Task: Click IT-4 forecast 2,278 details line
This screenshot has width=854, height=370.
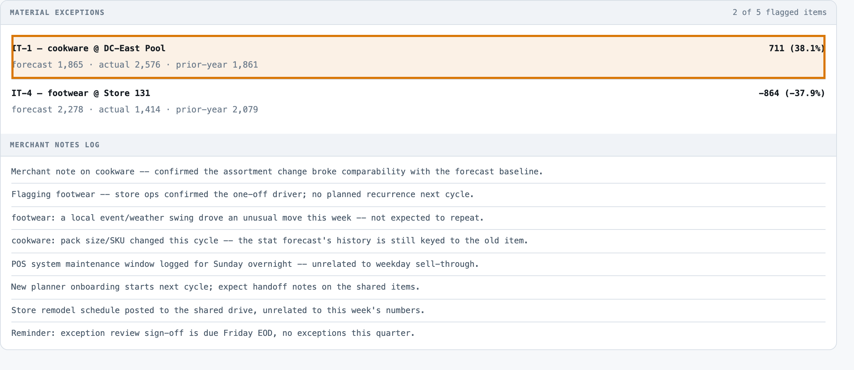Action: 135,110
